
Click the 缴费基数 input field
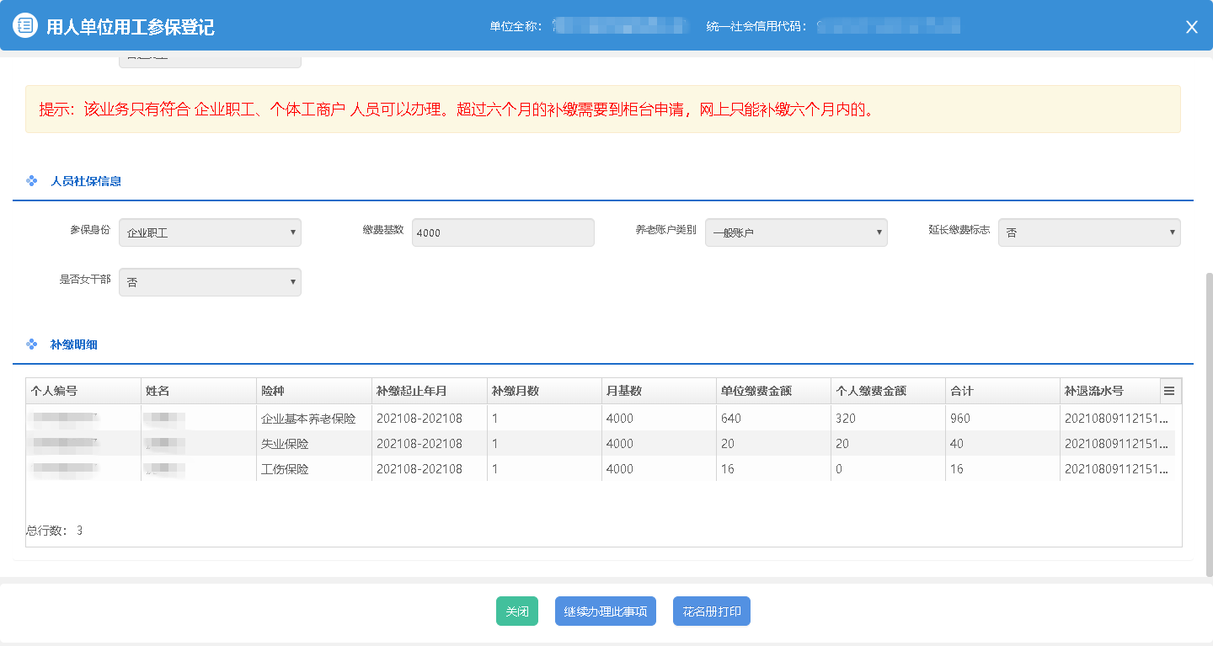(502, 232)
